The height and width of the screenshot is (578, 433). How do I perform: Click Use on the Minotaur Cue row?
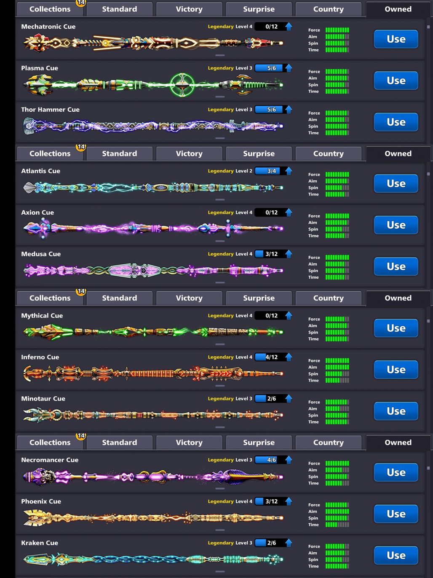(396, 411)
